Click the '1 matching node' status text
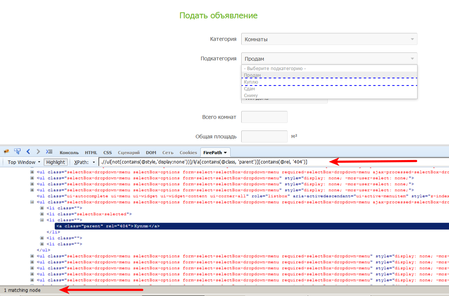The height and width of the screenshot is (296, 449). click(22, 290)
